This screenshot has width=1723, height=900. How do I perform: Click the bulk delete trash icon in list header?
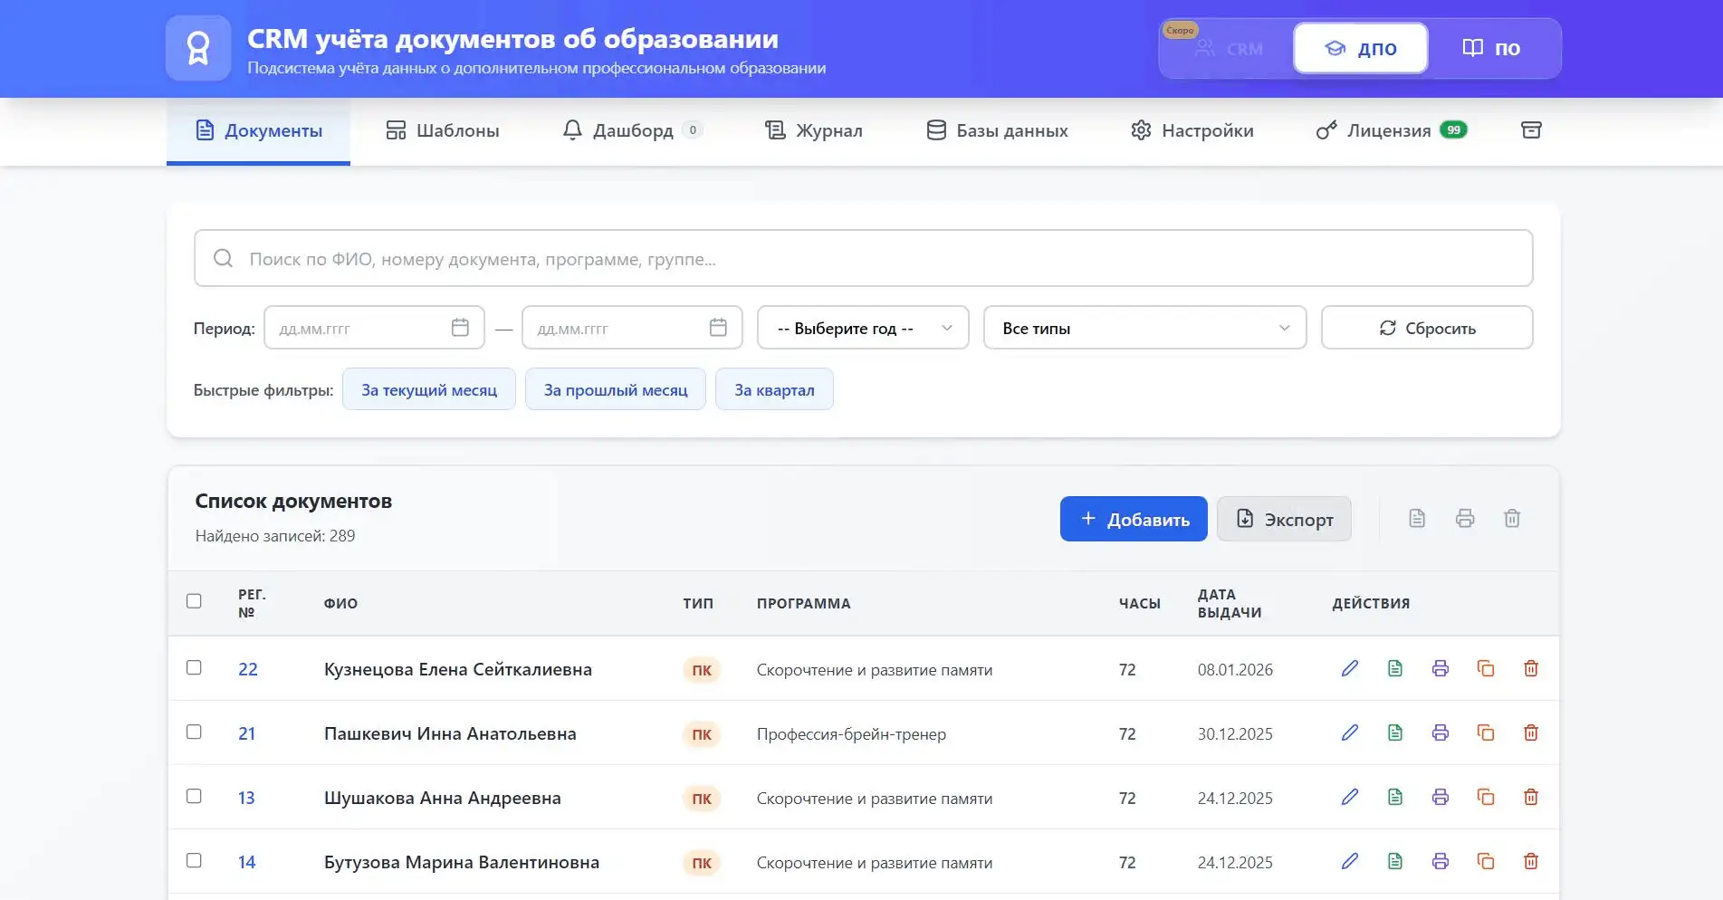(1512, 519)
